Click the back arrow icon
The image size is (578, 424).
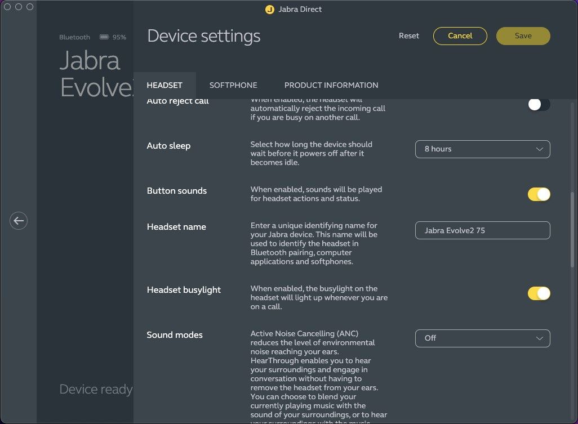coord(19,221)
